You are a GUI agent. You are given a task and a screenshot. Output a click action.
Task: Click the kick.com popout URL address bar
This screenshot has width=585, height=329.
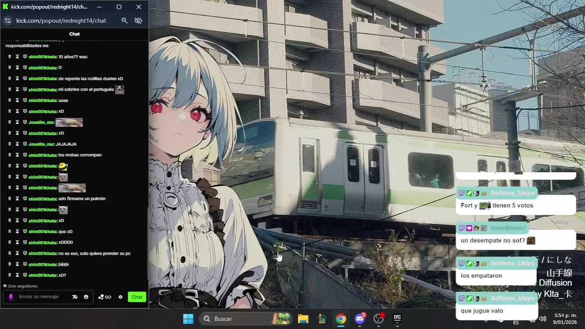point(61,21)
